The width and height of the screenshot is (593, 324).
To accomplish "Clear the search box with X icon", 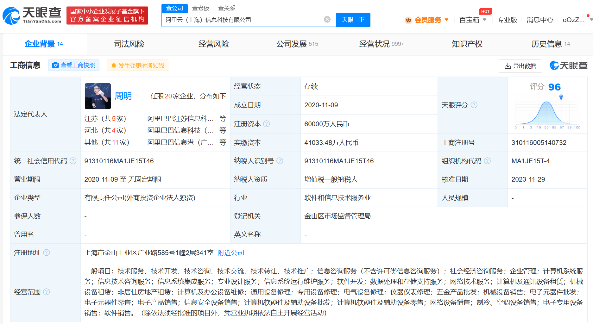I will click(327, 20).
